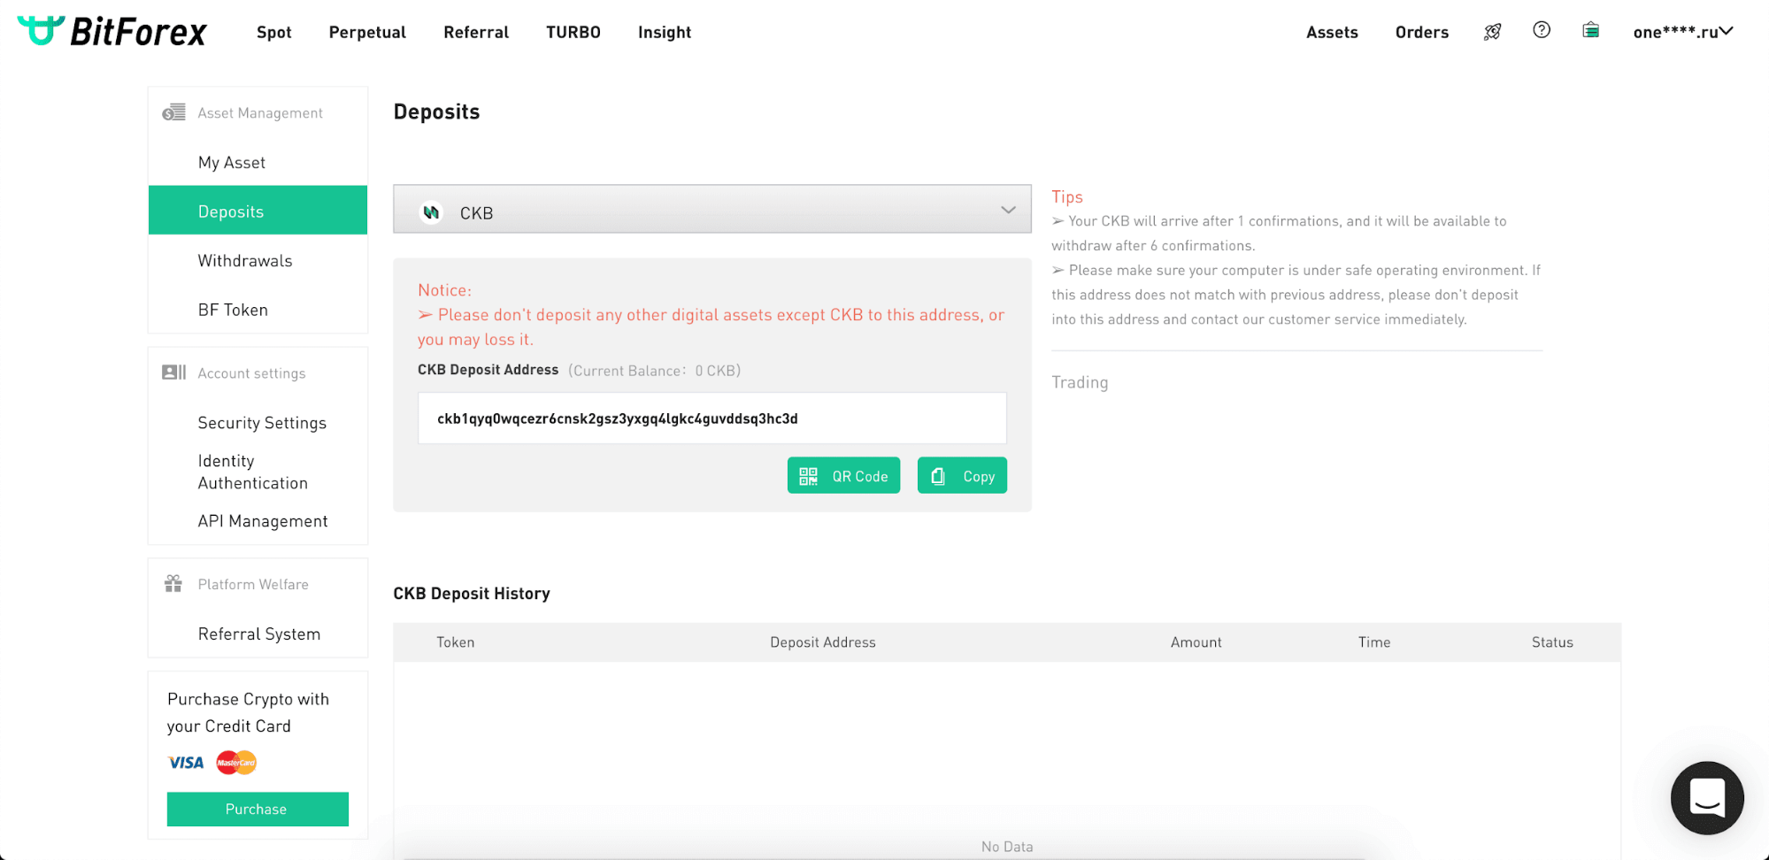Open the Spot trading menu
The height and width of the screenshot is (860, 1769).
pos(273,32)
